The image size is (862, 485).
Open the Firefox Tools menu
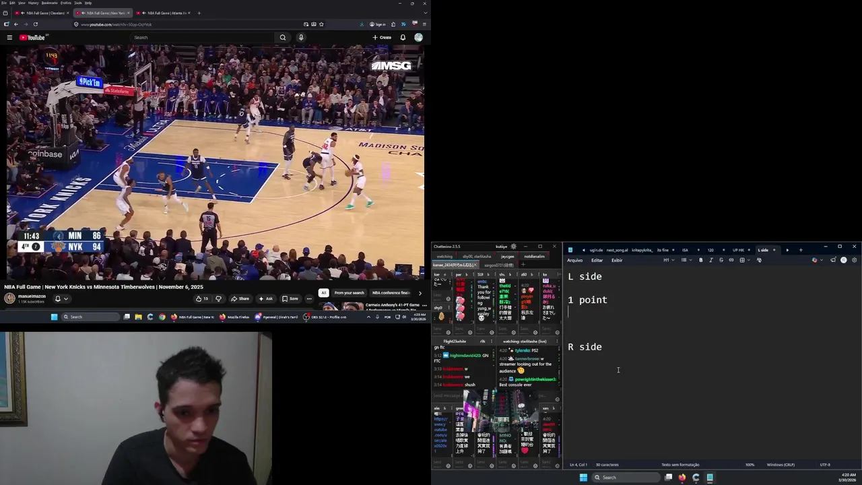[x=78, y=3]
